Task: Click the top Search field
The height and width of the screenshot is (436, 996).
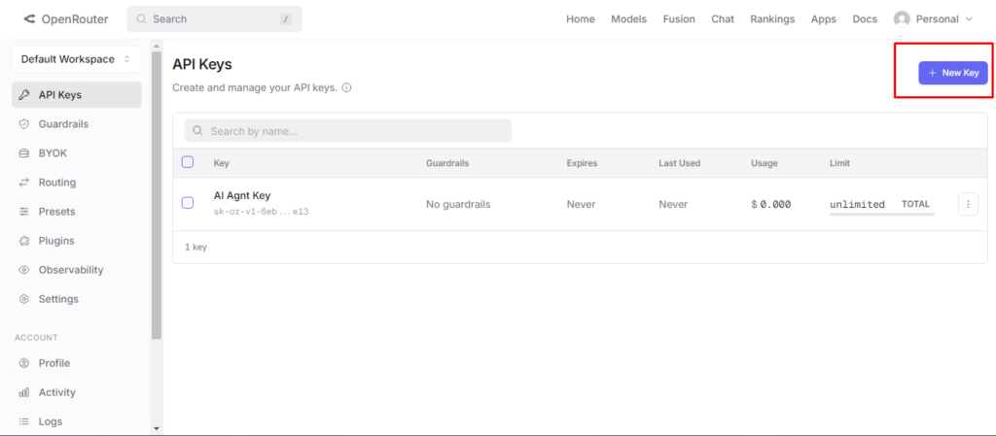Action: point(214,19)
